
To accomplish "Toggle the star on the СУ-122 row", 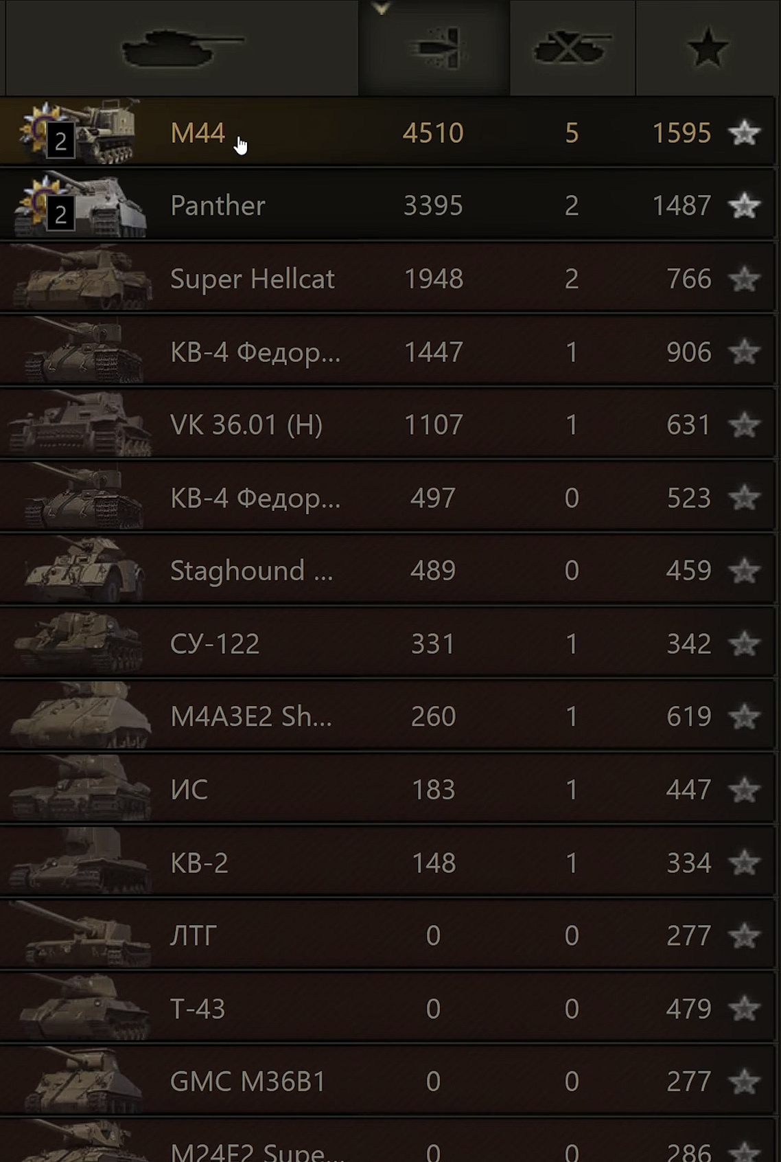I will 744,643.
